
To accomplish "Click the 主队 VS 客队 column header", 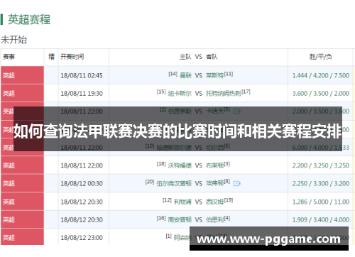I will pos(199,57).
